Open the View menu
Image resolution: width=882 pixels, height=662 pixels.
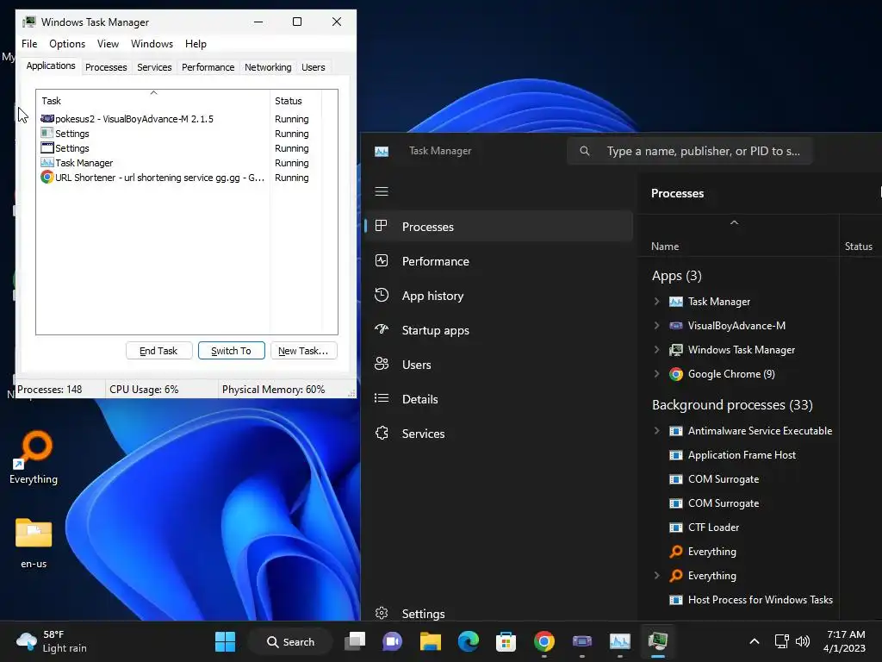click(108, 44)
